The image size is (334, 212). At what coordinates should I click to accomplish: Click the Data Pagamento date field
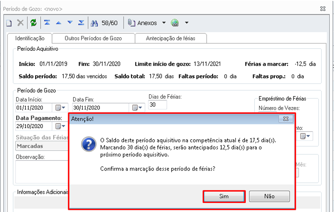coord(34,126)
